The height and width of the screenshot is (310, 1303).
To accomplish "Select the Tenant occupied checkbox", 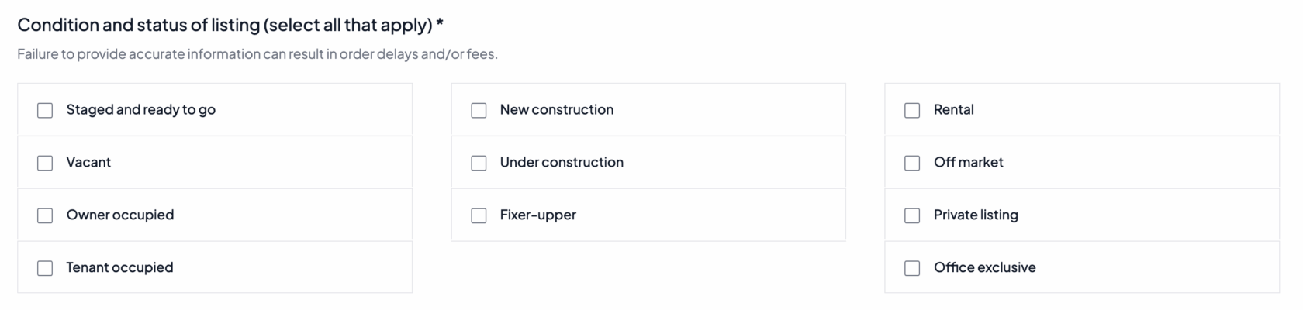I will click(45, 268).
